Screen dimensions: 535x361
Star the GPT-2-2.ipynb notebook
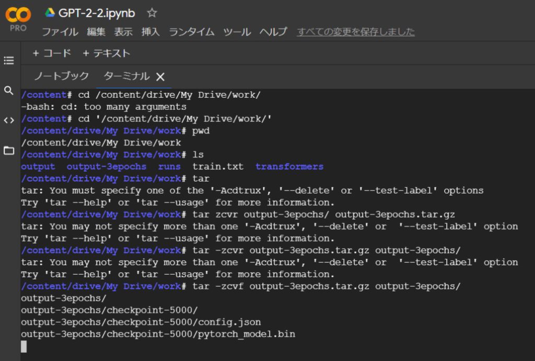tap(152, 13)
